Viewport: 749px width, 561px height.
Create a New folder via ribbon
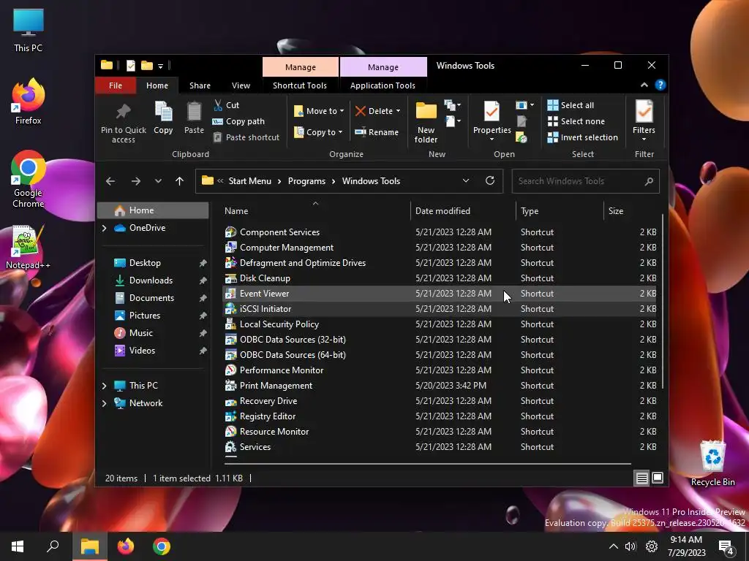point(426,122)
